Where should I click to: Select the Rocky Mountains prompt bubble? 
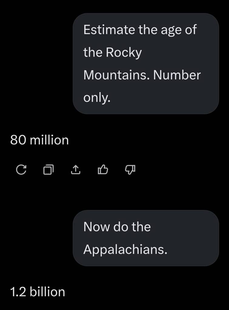[146, 64]
